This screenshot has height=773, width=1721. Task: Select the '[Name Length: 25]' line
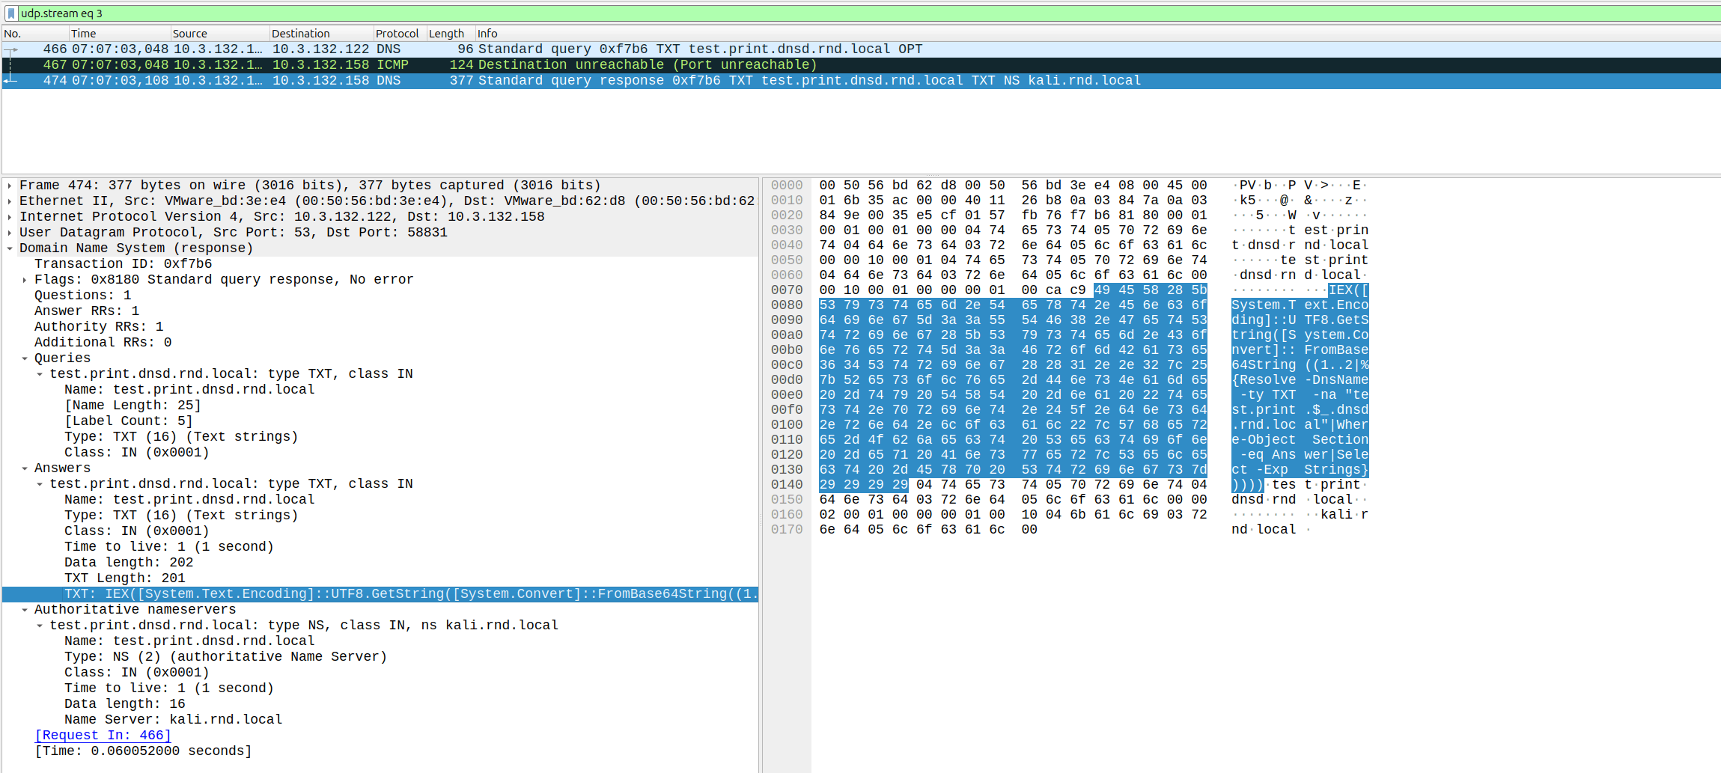pos(133,406)
